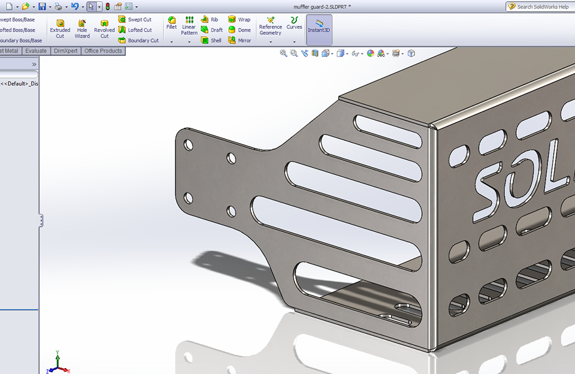The image size is (575, 374).
Task: Expand the Linear Pattern dropdown arrow
Action: [x=189, y=42]
